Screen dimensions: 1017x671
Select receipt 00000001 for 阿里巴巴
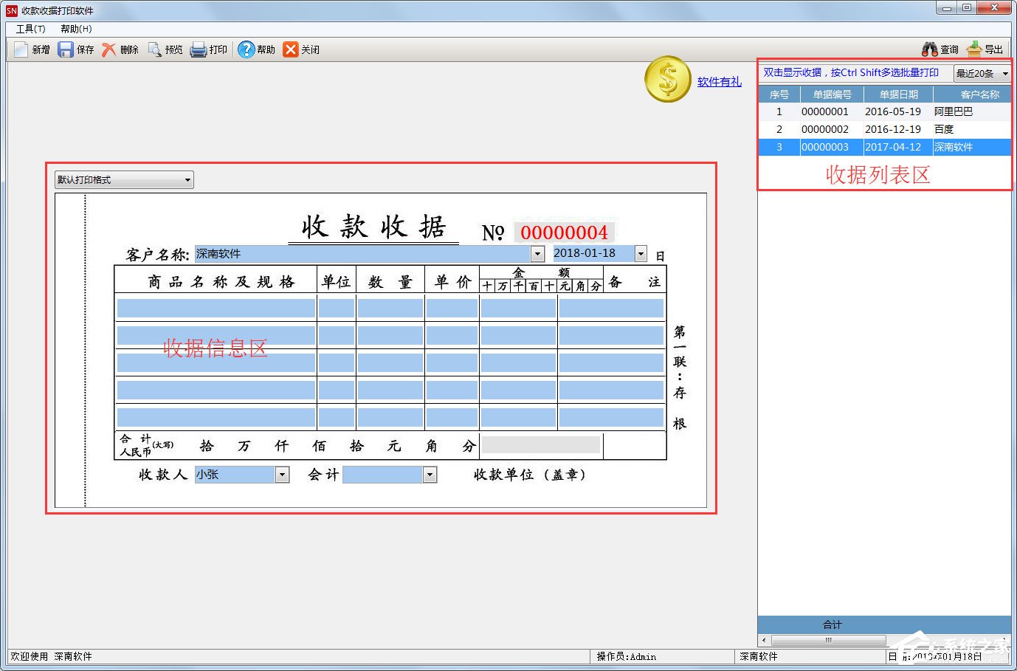(x=824, y=112)
